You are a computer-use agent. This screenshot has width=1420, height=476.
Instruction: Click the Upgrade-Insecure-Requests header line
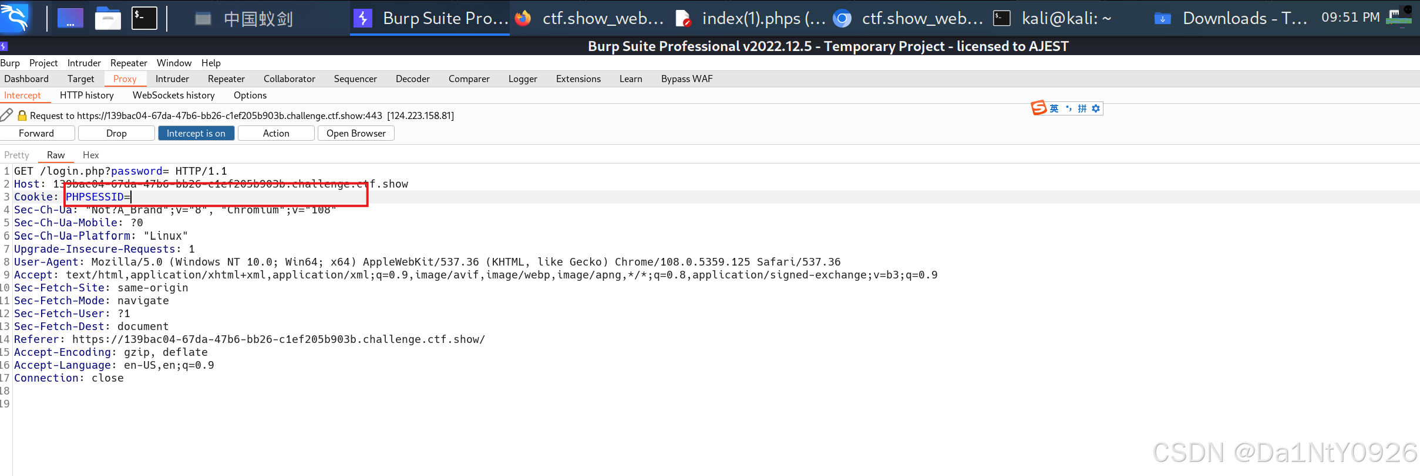pos(104,249)
